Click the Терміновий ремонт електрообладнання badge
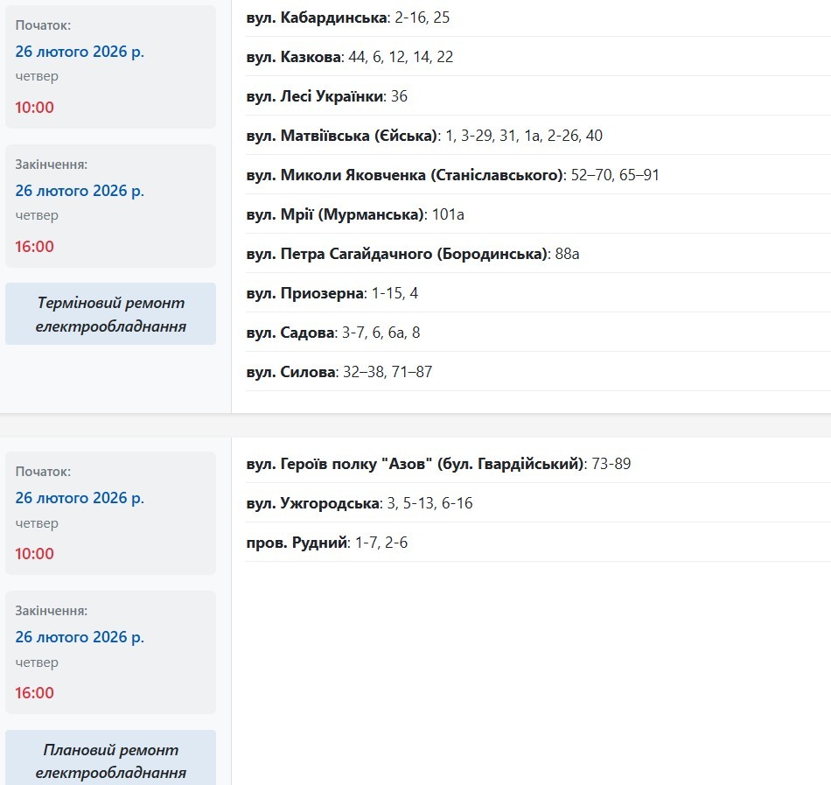Viewport: 831px width, 785px height. [x=111, y=314]
